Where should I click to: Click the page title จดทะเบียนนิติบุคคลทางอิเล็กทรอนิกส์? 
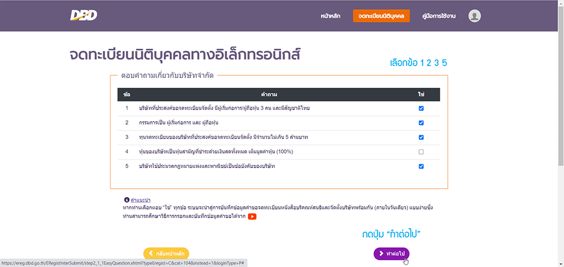point(185,55)
